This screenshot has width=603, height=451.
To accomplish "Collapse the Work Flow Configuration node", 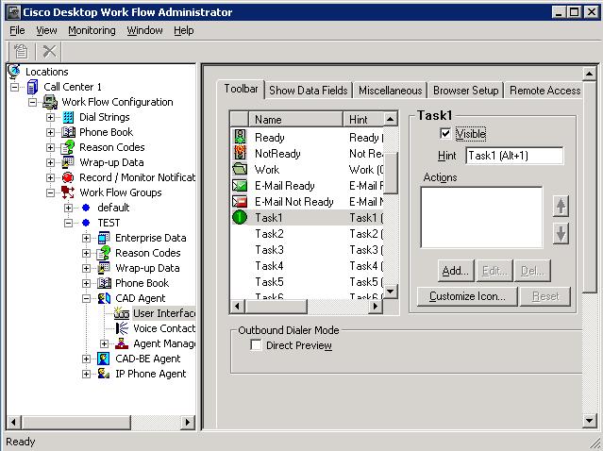I will point(33,102).
